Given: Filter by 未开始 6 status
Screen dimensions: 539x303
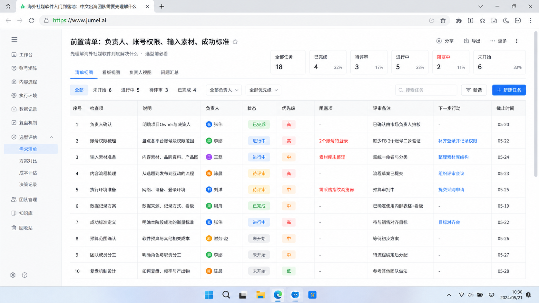Looking at the screenshot, I should (102, 90).
